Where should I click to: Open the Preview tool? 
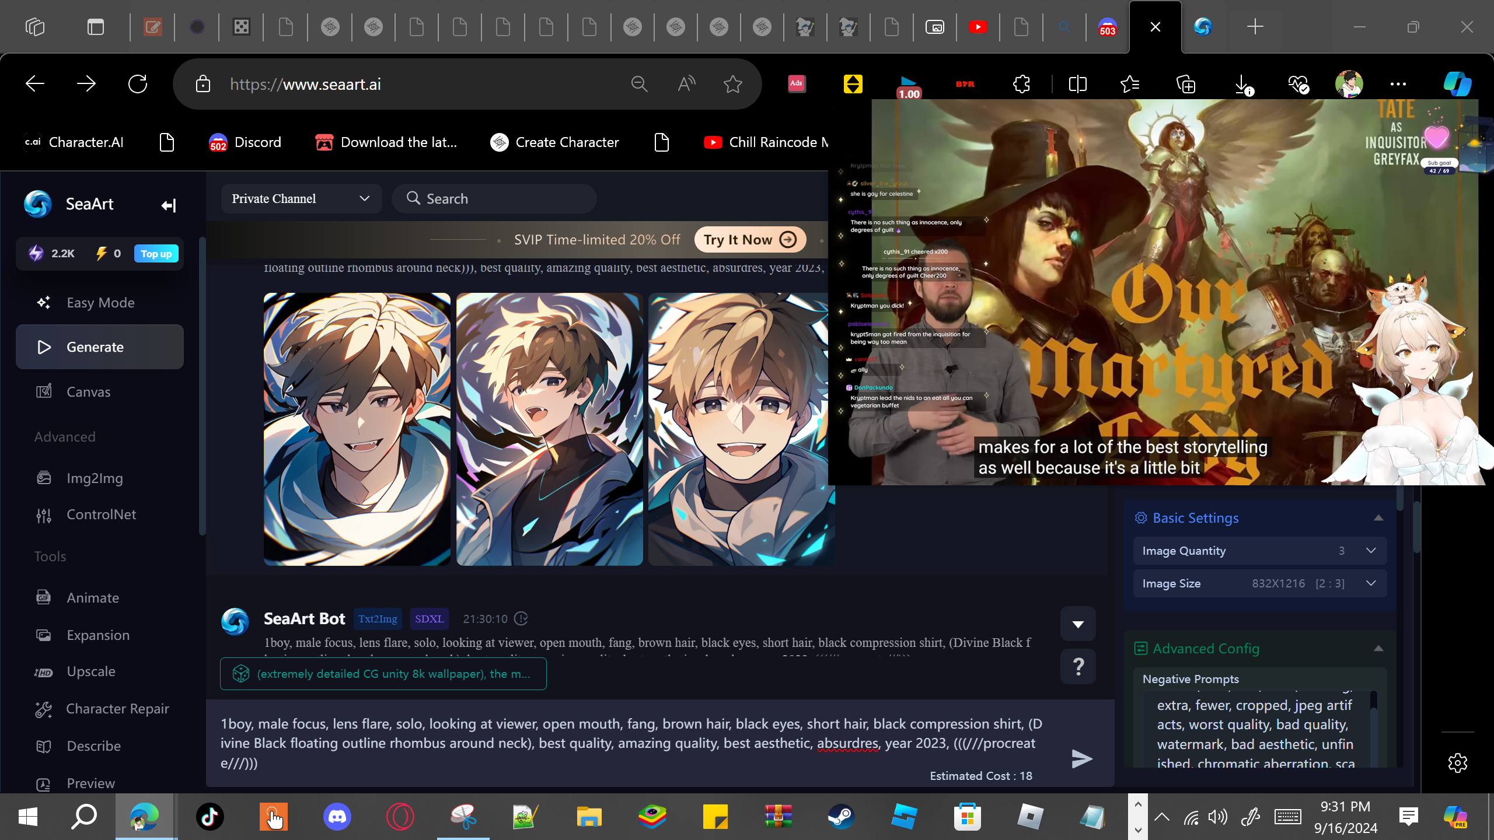[x=100, y=783]
